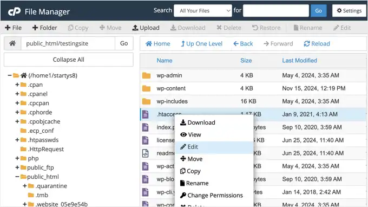Click the wp-includes folder icon
Viewport: 368px width, 207px height.
[146, 101]
